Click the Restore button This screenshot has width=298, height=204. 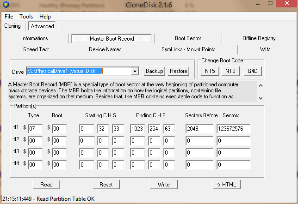coord(179,71)
